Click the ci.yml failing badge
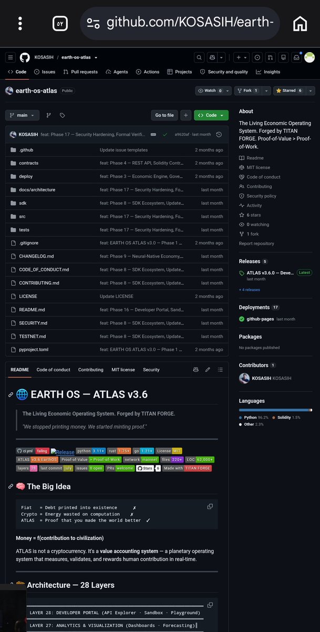320x632 pixels. pos(33,451)
